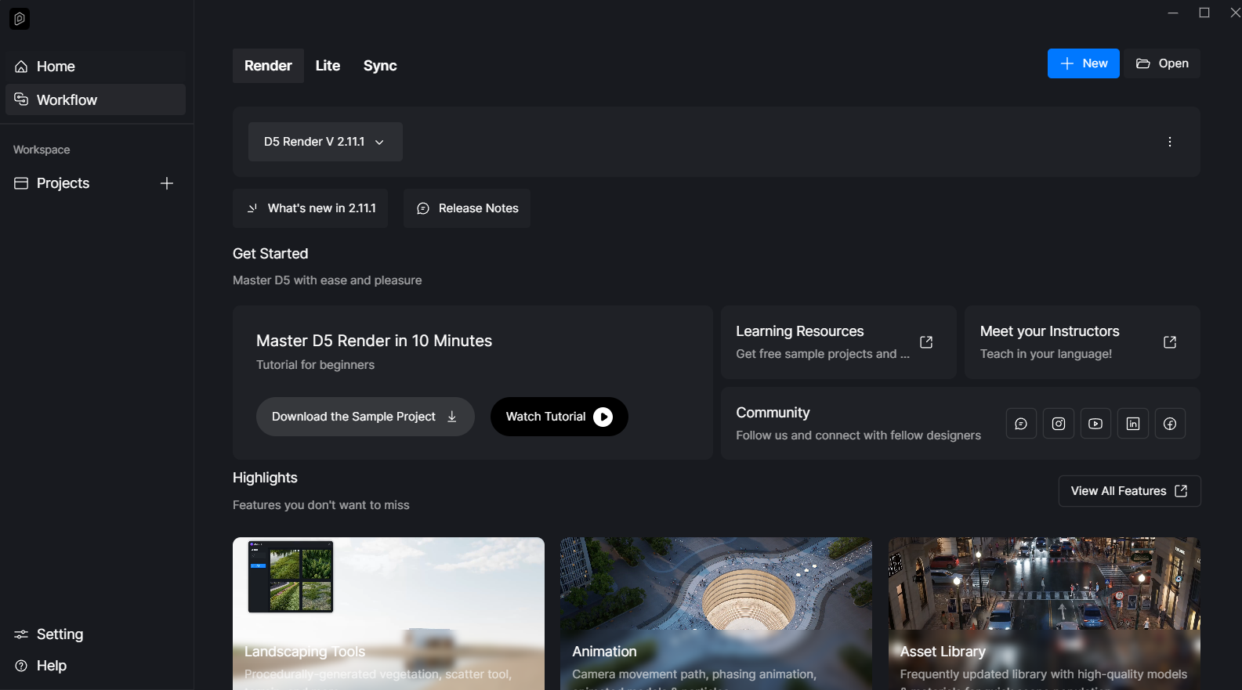Switch to the Sync tab

[x=380, y=66]
